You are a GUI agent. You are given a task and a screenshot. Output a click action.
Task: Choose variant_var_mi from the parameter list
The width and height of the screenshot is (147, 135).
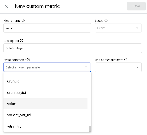[x=45, y=115]
